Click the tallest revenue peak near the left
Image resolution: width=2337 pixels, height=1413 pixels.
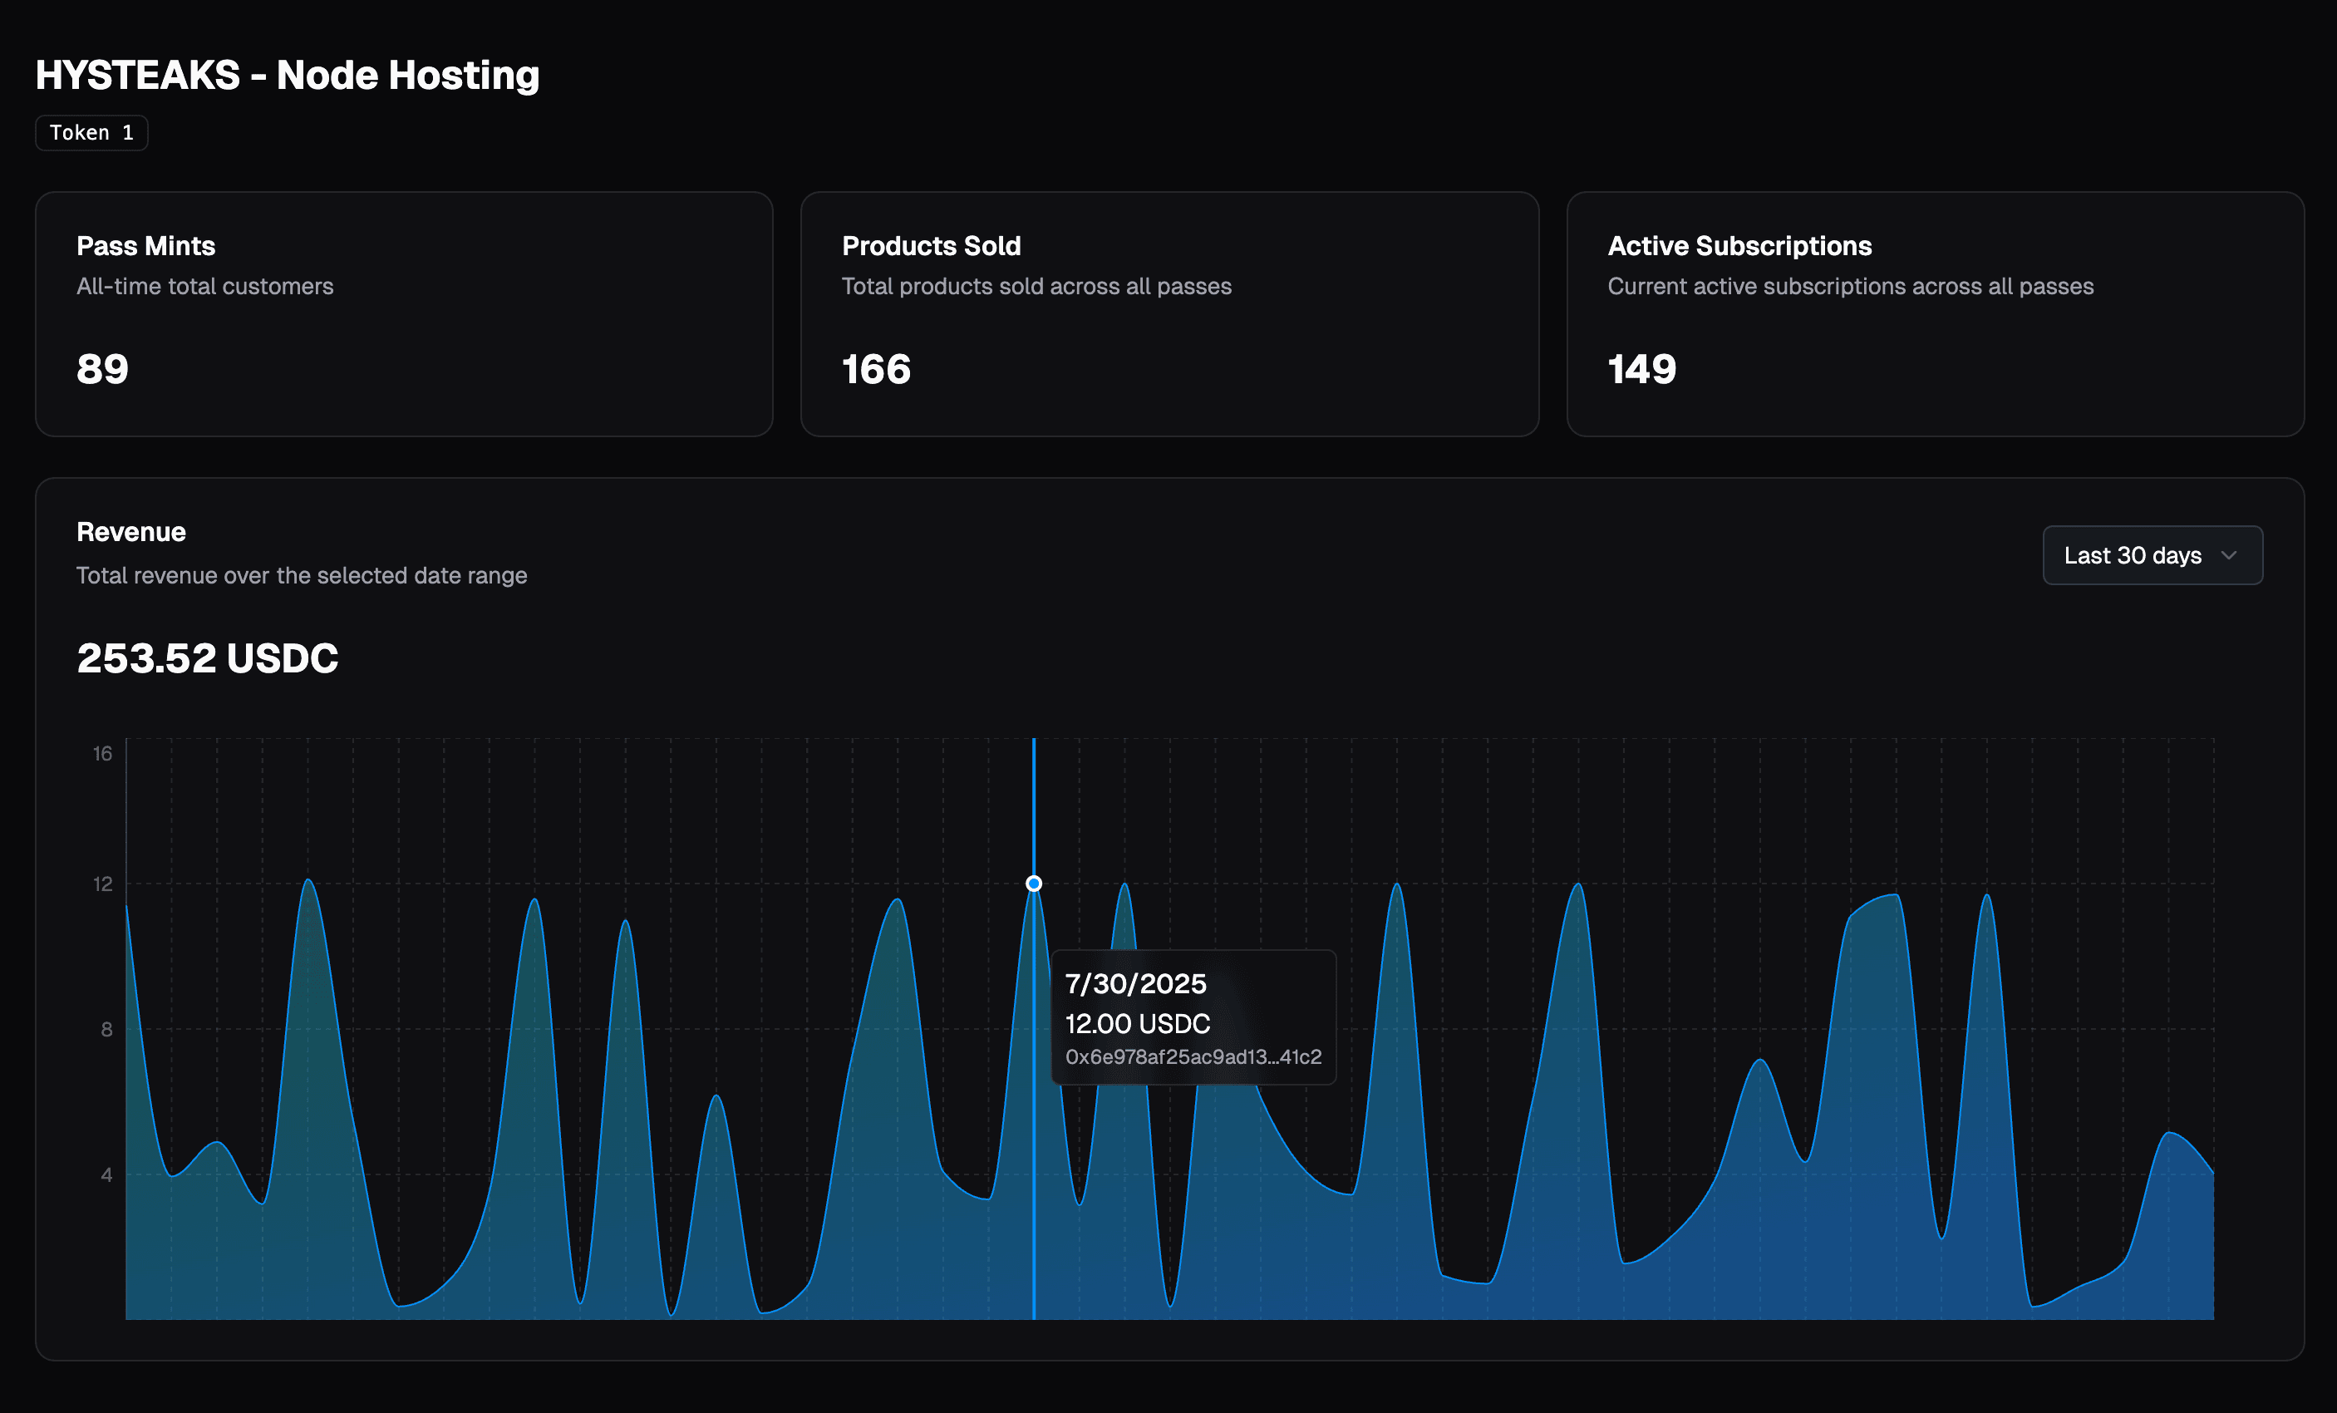point(307,882)
